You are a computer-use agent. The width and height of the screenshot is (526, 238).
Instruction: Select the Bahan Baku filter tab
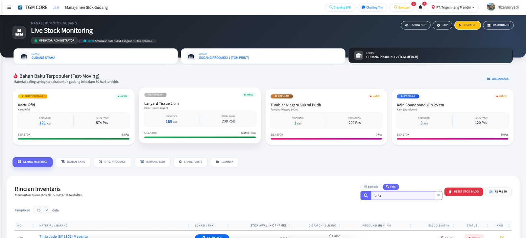pyautogui.click(x=73, y=162)
